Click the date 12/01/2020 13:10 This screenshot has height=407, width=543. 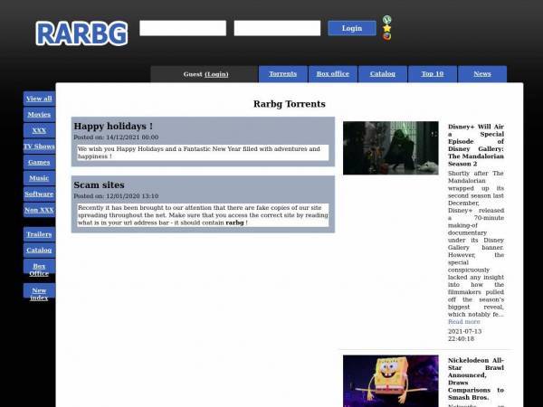pos(132,196)
